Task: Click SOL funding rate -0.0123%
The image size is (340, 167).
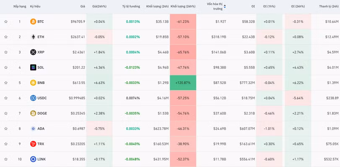Action: 132,68
